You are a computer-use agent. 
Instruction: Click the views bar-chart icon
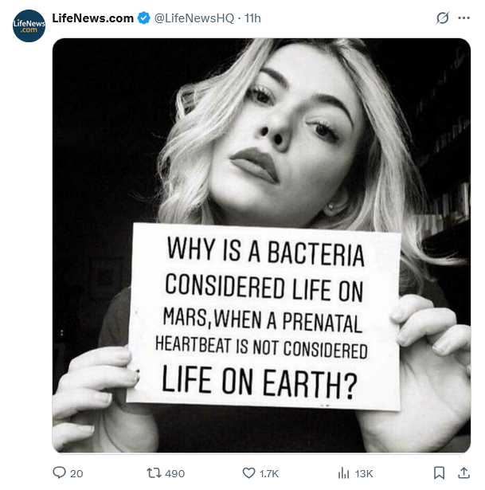pos(344,472)
